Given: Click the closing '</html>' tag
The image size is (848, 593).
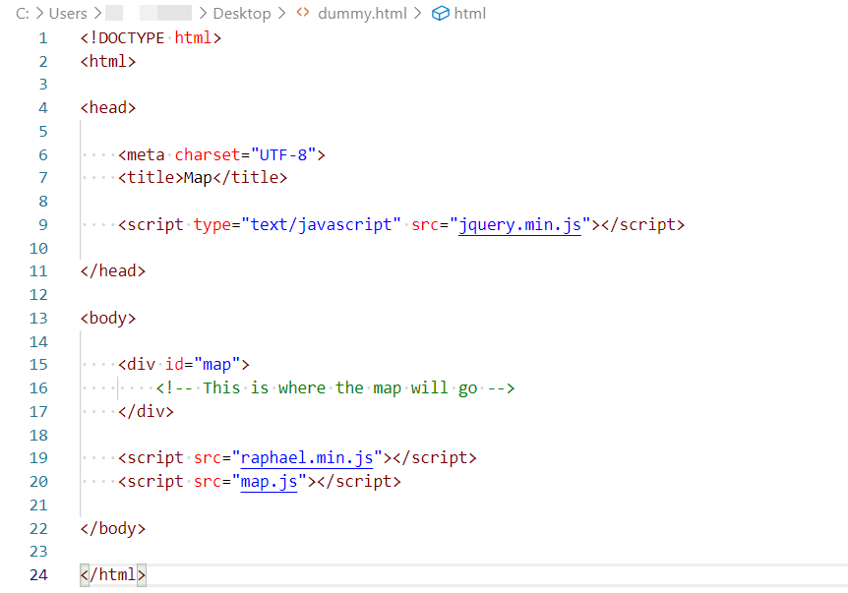Looking at the screenshot, I should coord(112,574).
